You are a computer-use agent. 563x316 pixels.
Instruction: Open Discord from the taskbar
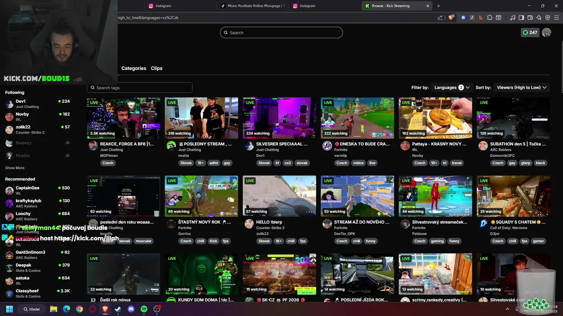tap(131, 309)
